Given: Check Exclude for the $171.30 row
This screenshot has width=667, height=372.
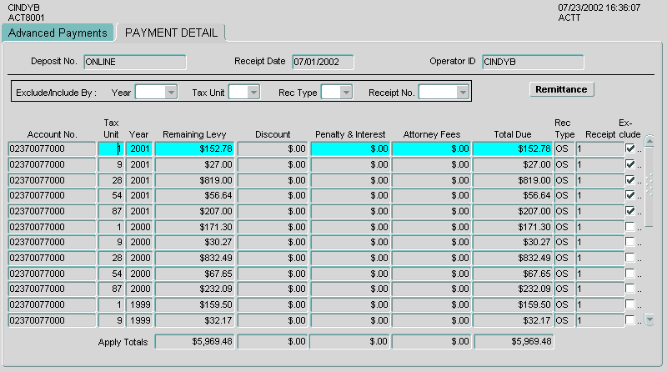Looking at the screenshot, I should pyautogui.click(x=630, y=227).
